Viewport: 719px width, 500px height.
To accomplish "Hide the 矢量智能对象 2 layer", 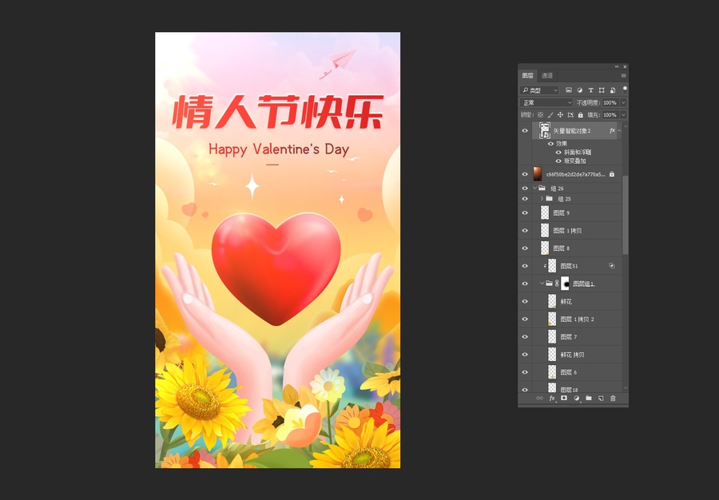I will point(525,131).
